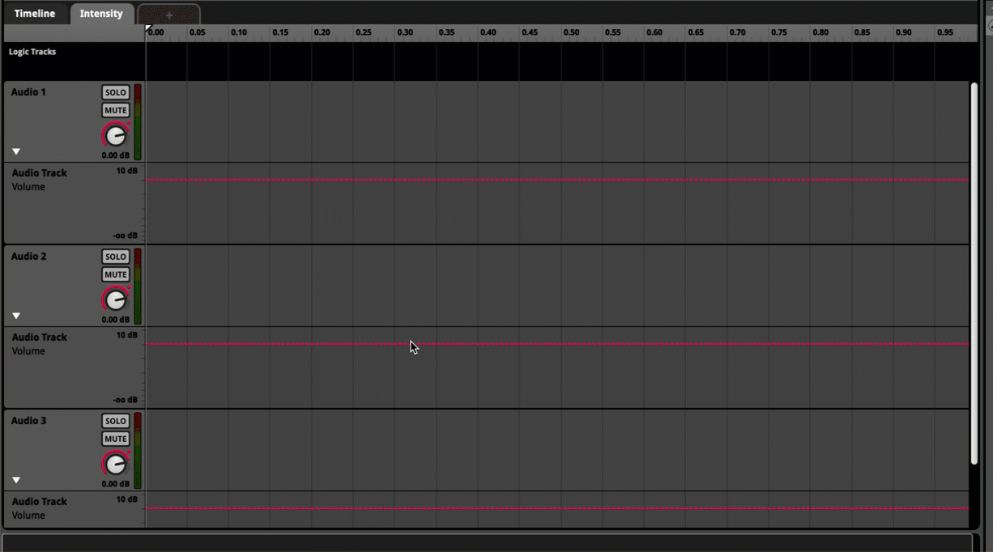This screenshot has width=993, height=552.
Task: Click the Audio 2 volume knob
Action: [116, 300]
